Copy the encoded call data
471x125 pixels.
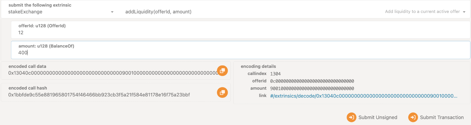click(222, 71)
